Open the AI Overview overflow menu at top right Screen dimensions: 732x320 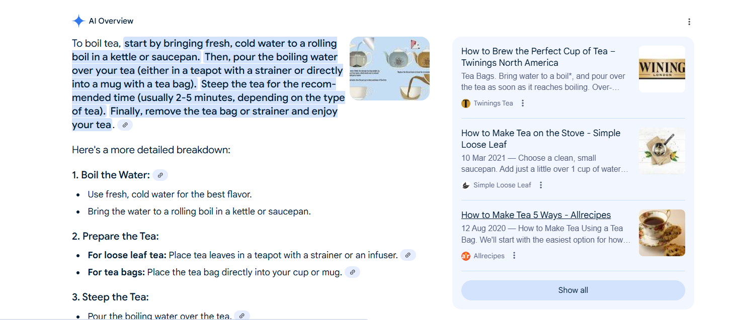pyautogui.click(x=689, y=22)
